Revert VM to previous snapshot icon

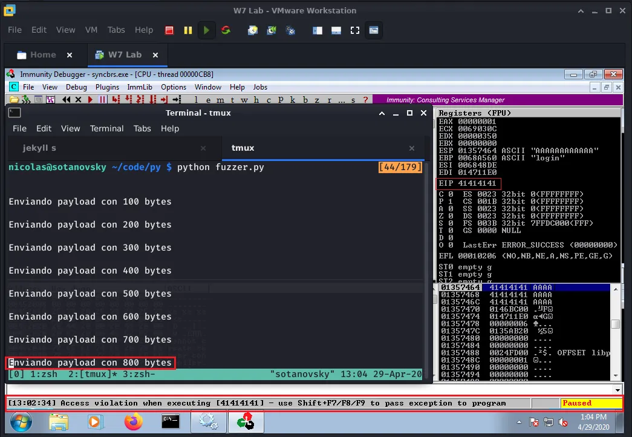click(272, 30)
